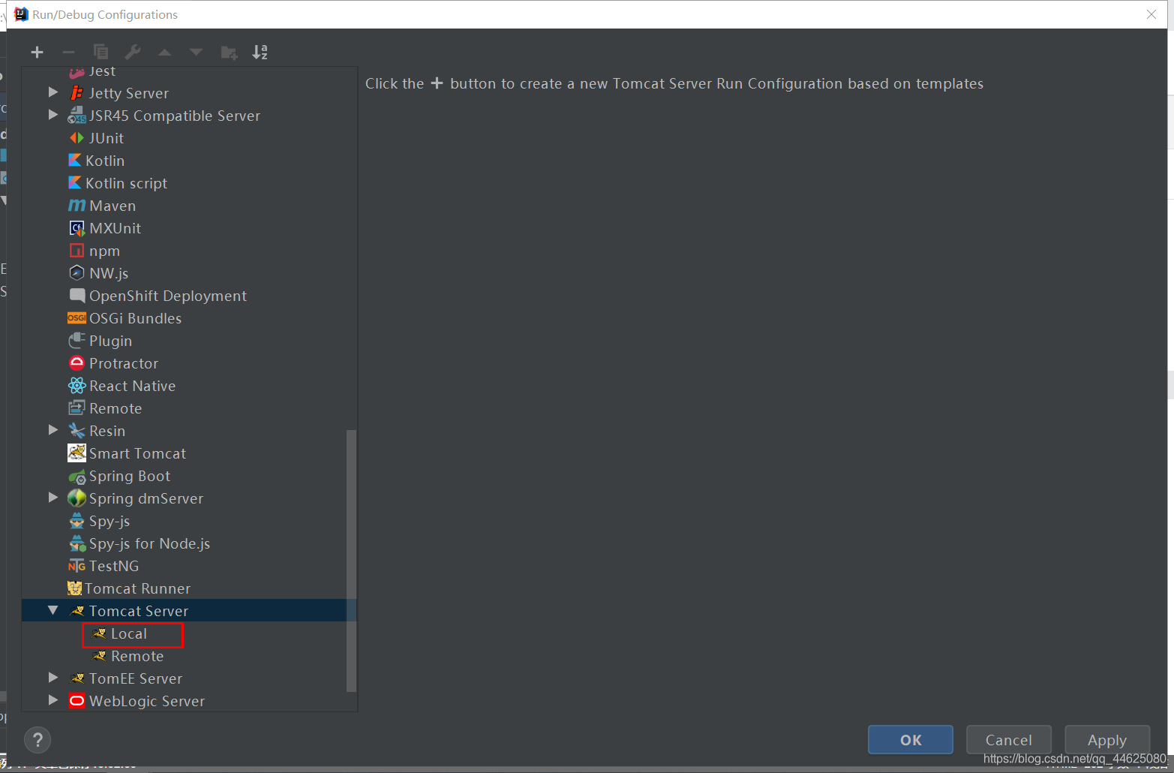Click the Apply button
The height and width of the screenshot is (773, 1174).
pos(1107,740)
